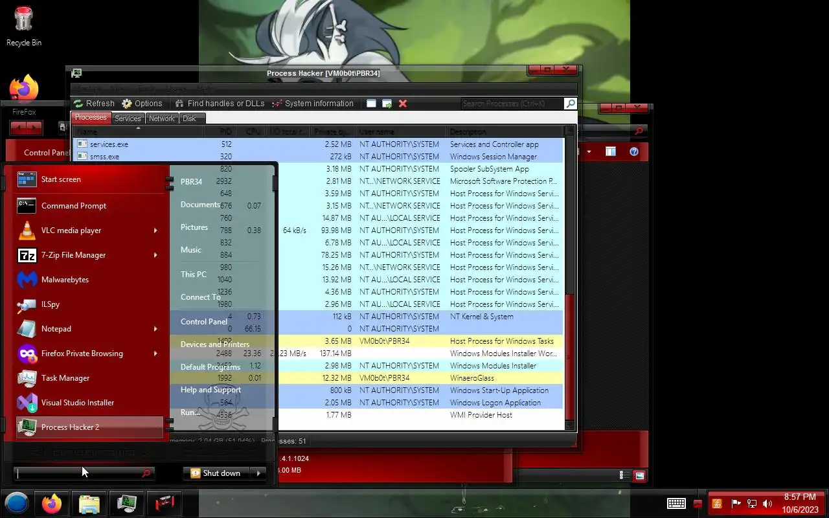829x518 pixels.
Task: Open Pictures from the start menu
Action: 194,227
